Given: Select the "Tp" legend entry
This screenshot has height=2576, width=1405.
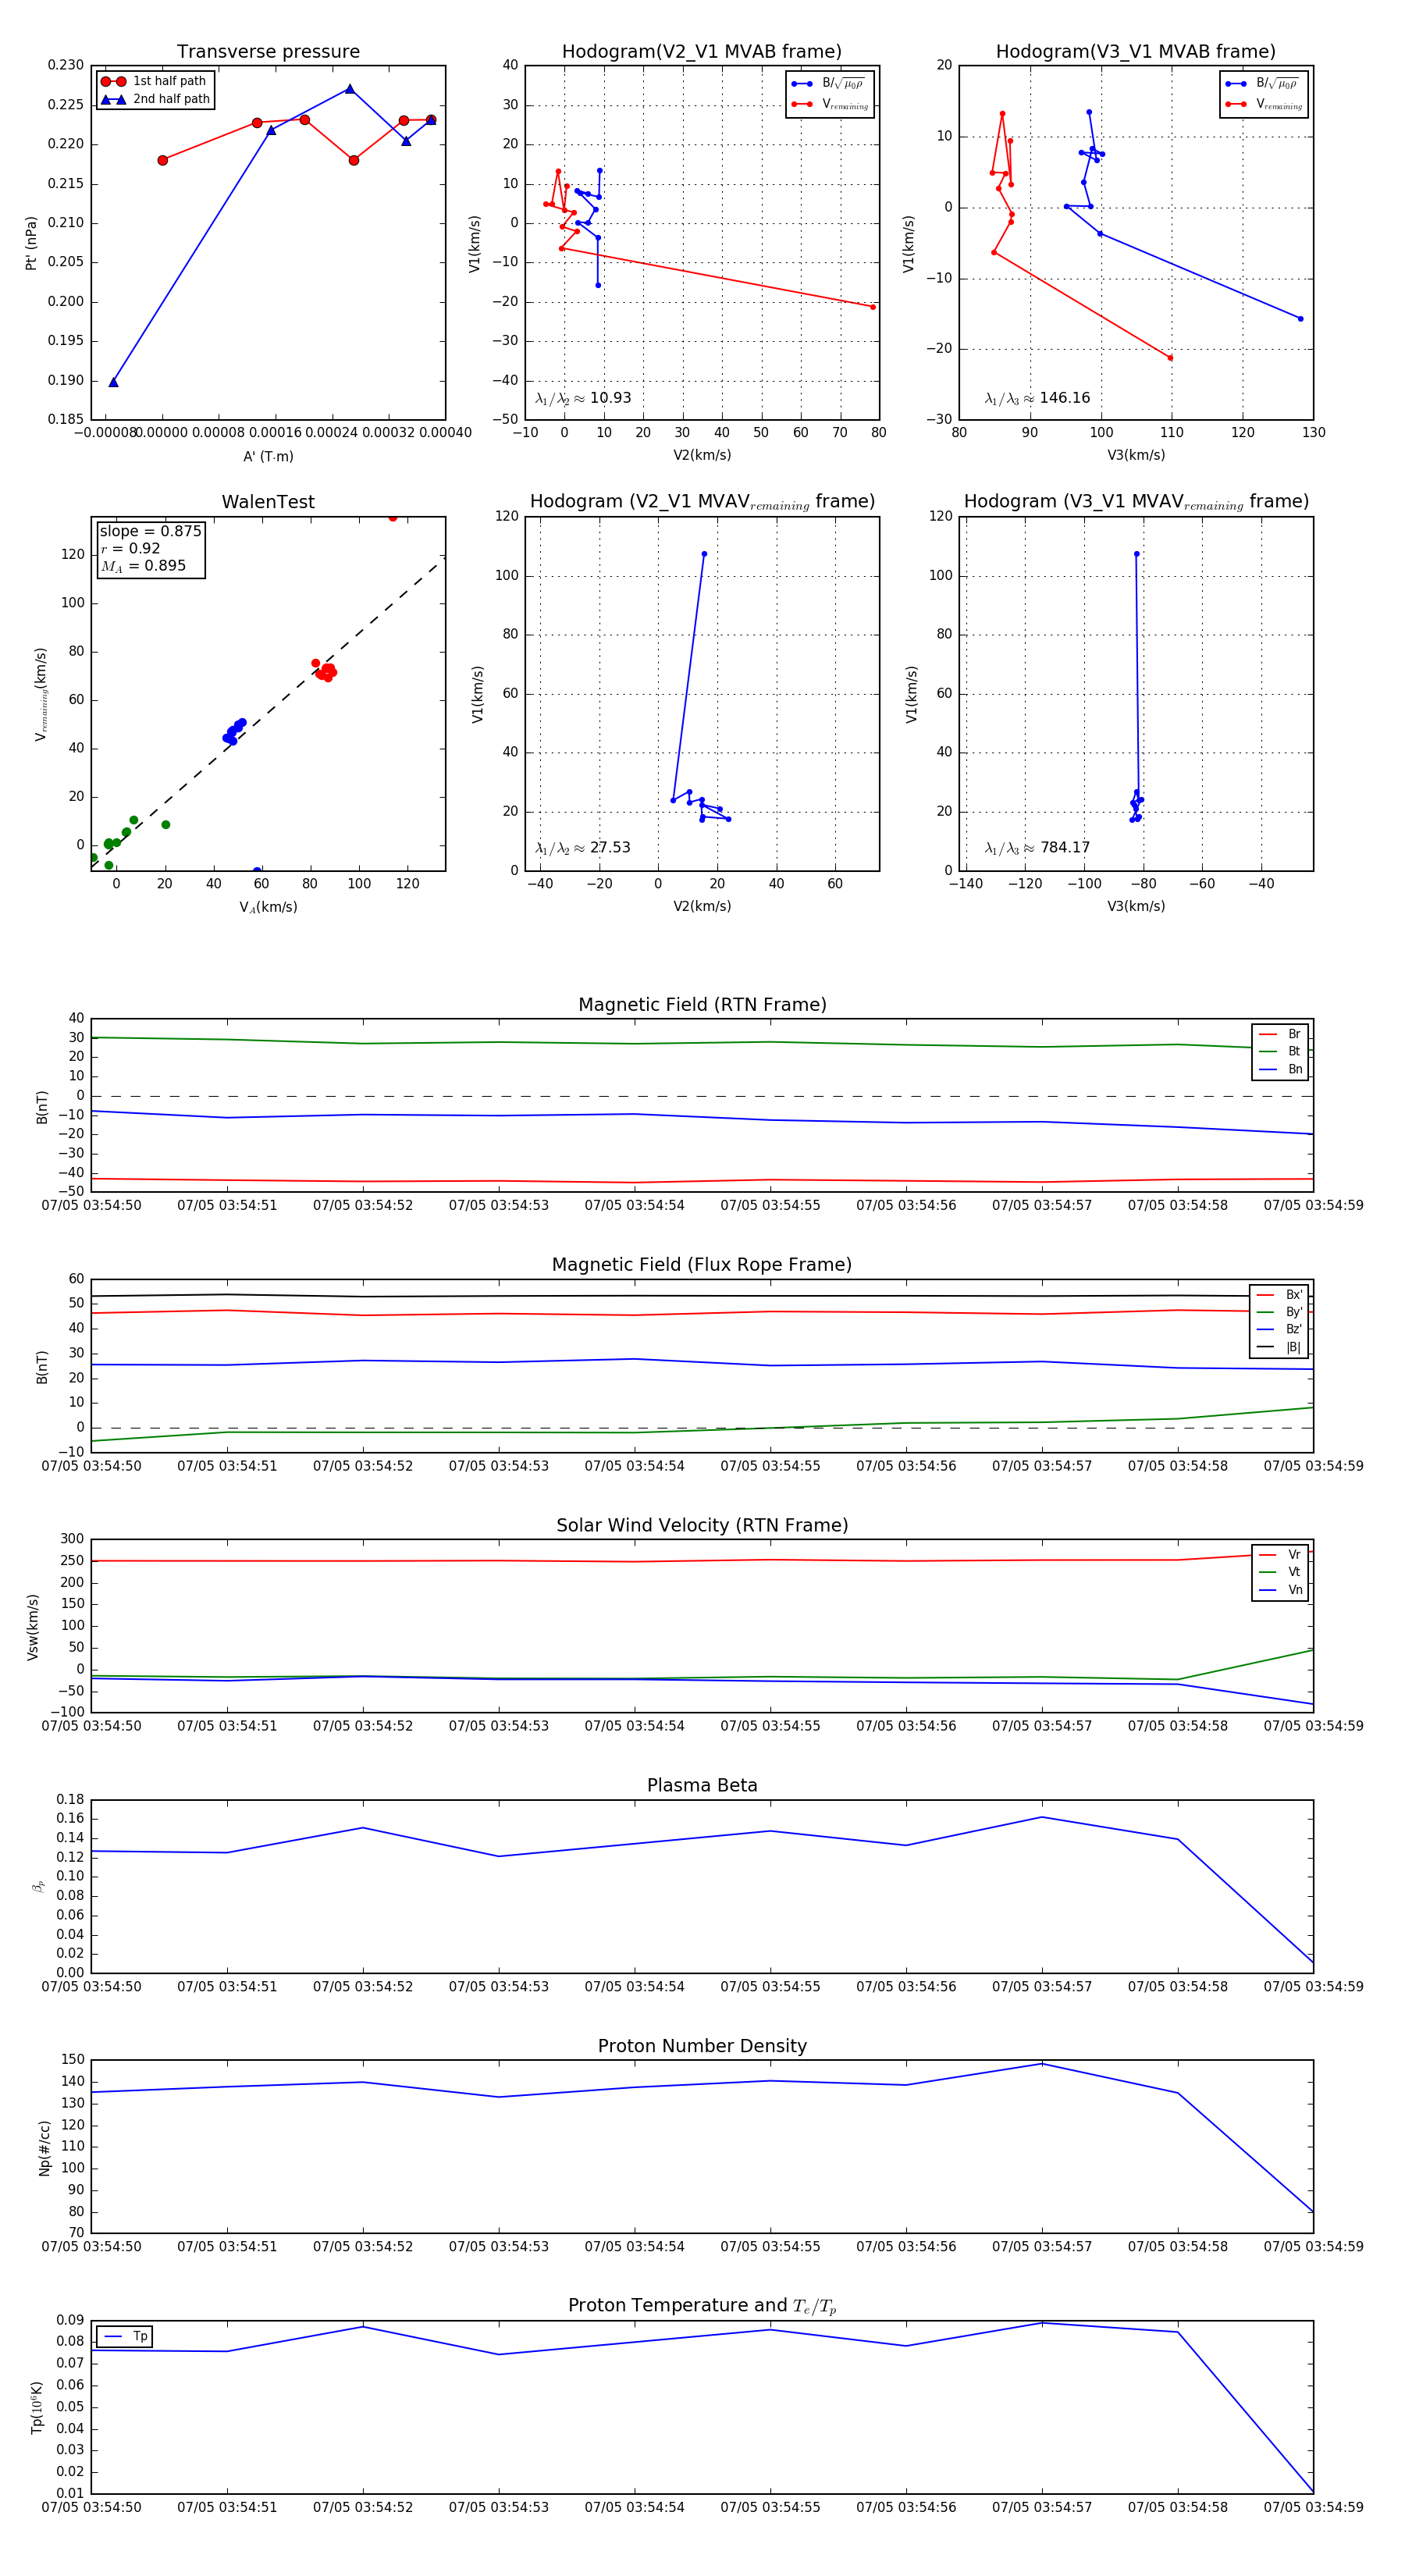Looking at the screenshot, I should coord(126,2337).
